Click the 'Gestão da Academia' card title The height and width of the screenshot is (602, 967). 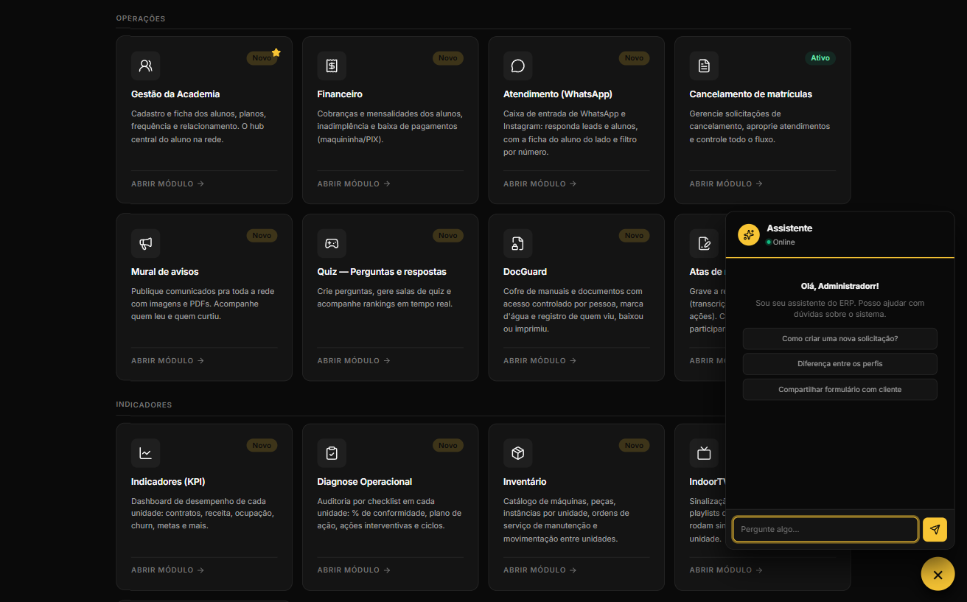pos(175,94)
